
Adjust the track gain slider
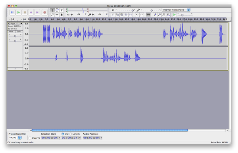coord(15,36)
